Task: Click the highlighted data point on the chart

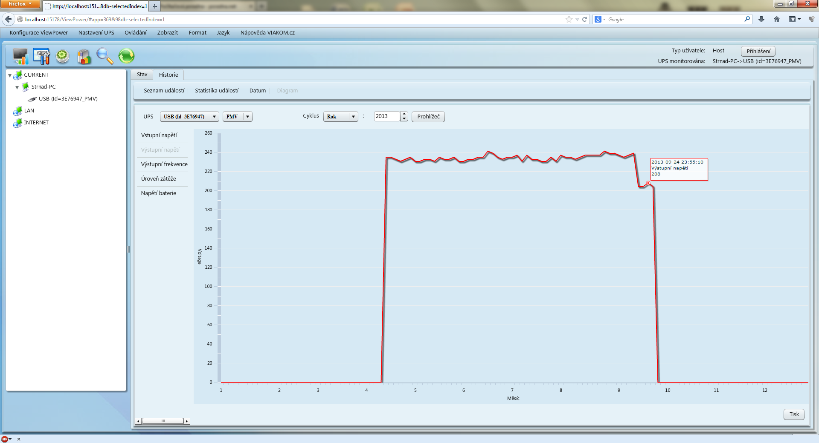Action: pos(648,183)
